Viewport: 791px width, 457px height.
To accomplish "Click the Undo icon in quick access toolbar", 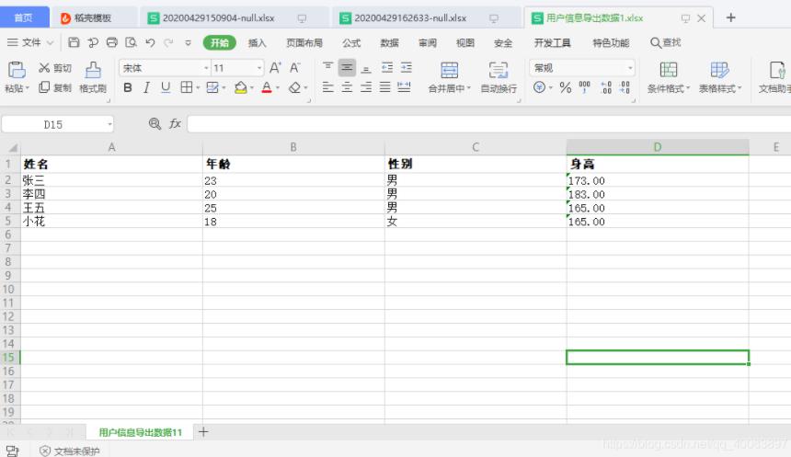I will 150,42.
